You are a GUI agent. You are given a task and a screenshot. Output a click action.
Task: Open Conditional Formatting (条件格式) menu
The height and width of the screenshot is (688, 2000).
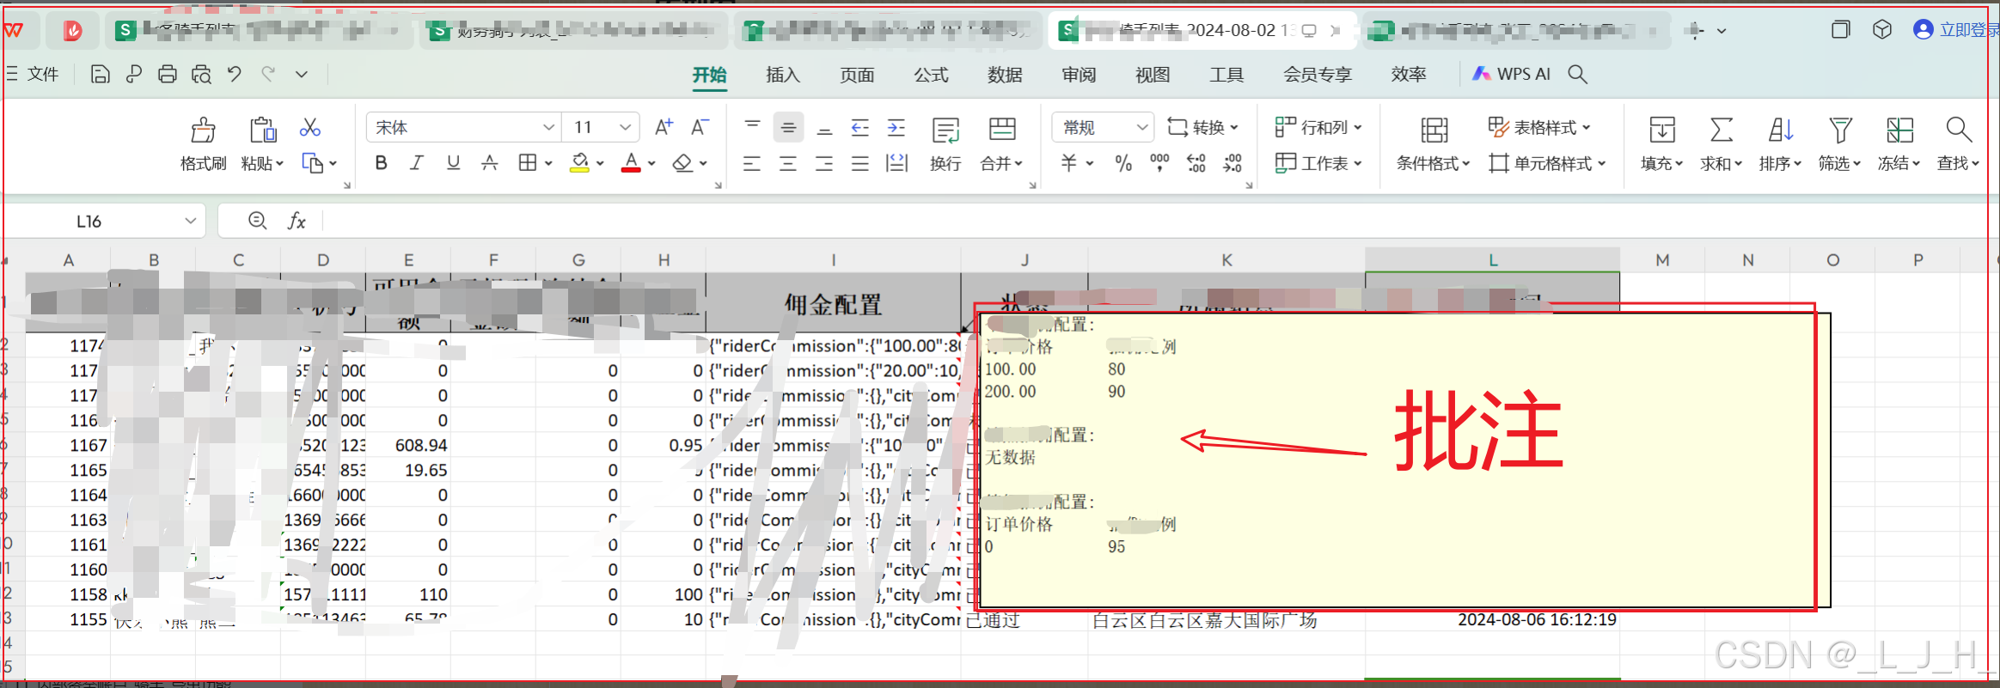click(1433, 144)
